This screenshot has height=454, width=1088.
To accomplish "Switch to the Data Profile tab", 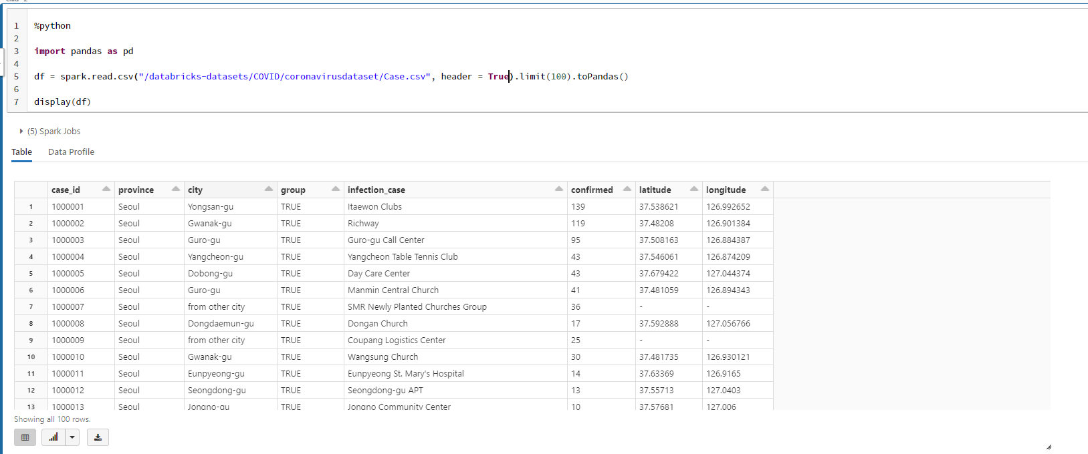I will pos(71,152).
